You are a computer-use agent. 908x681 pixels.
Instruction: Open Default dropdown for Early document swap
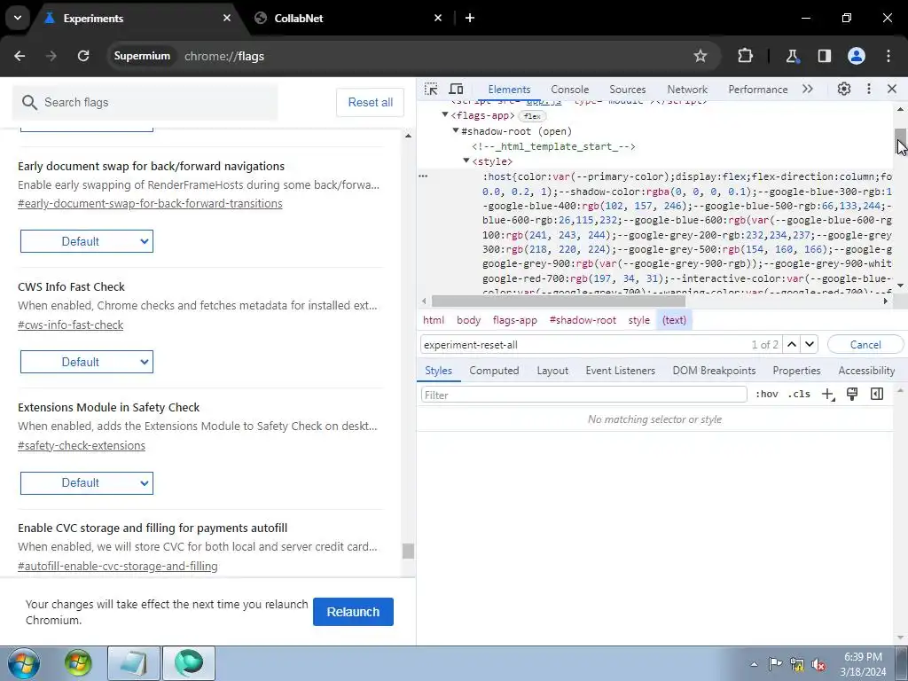pyautogui.click(x=87, y=241)
